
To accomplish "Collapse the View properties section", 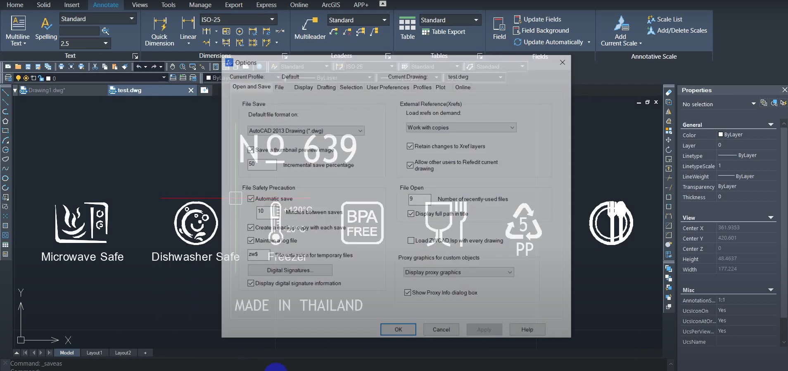I will (x=771, y=218).
